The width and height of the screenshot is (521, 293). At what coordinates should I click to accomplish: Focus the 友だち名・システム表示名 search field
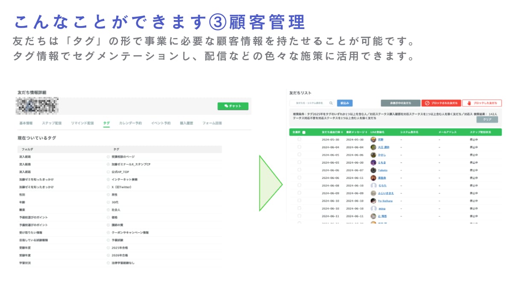[312, 103]
